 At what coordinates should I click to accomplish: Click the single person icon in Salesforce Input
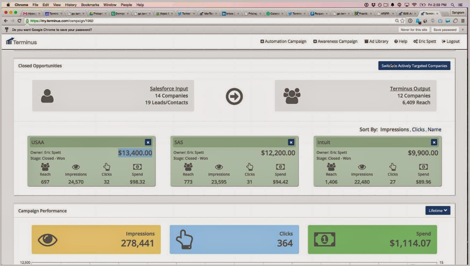47,96
